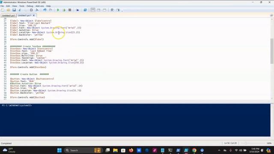Click the $form.Controls.Add($textbox) line
Viewport: 274px width, 154px height.
pyautogui.click(x=28, y=67)
